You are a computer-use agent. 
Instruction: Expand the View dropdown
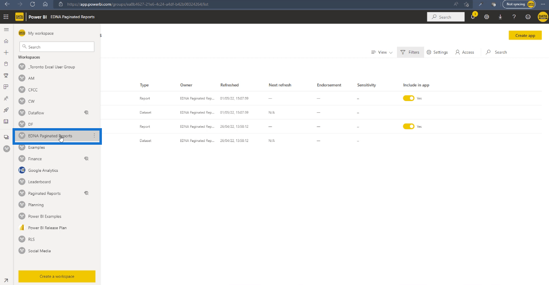pyautogui.click(x=382, y=52)
